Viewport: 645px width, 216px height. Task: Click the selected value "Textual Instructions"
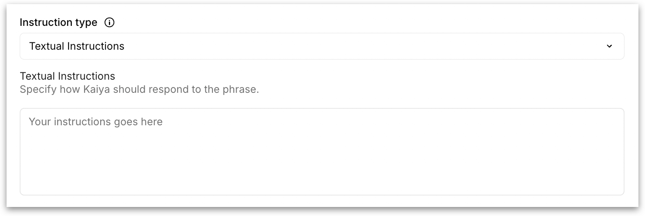77,46
